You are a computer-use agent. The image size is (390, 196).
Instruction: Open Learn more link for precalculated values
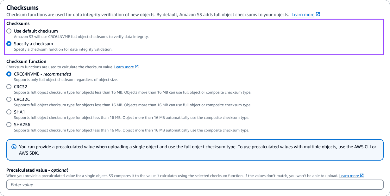349,176
